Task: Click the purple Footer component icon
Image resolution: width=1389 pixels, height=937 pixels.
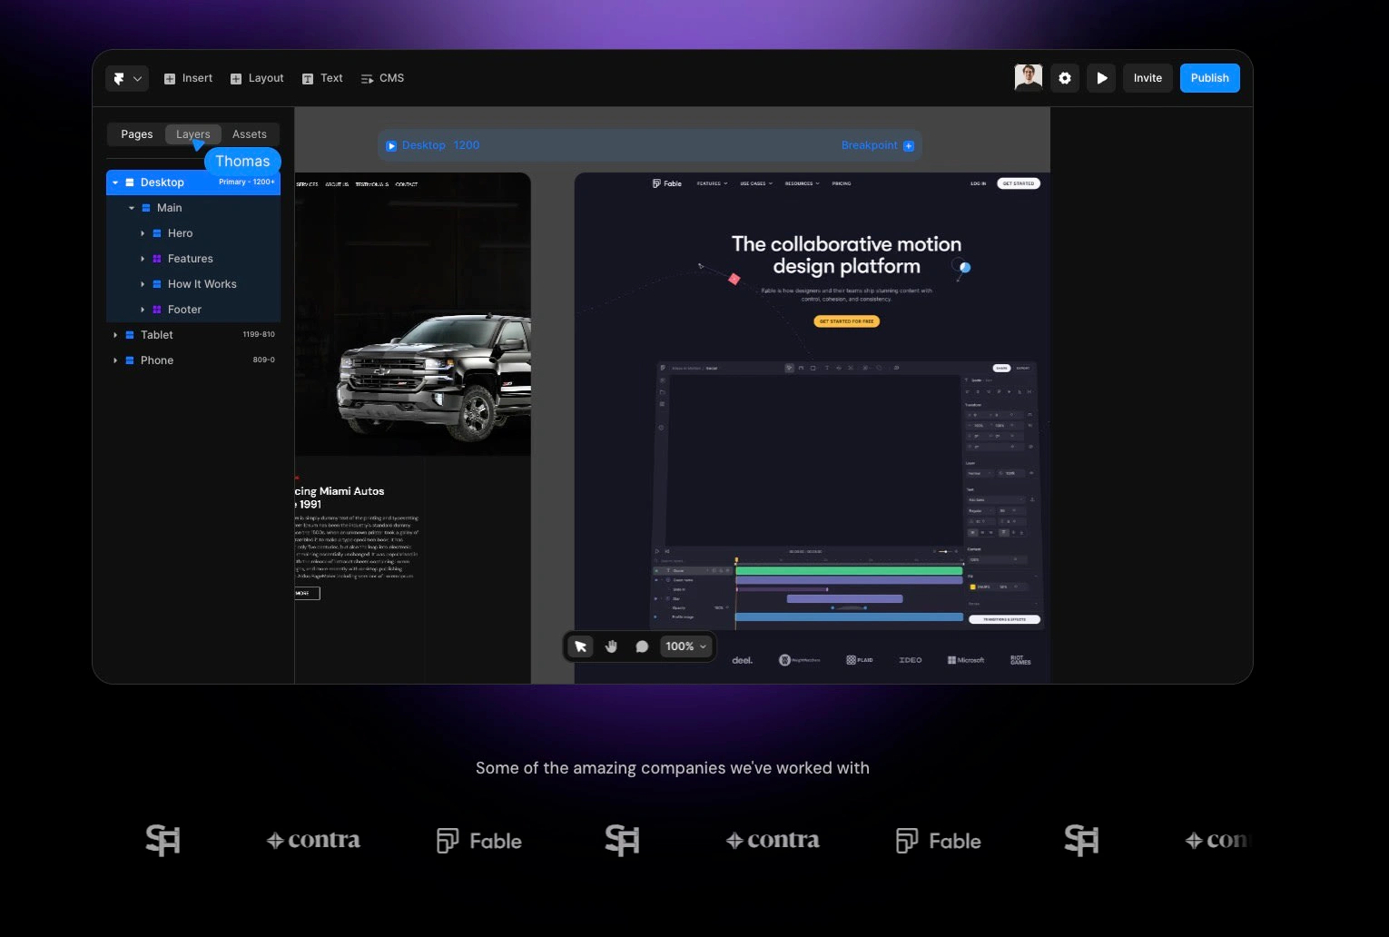Action: [x=157, y=310]
